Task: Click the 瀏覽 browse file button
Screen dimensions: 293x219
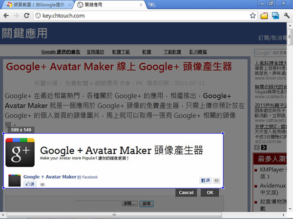Action: [130, 203]
